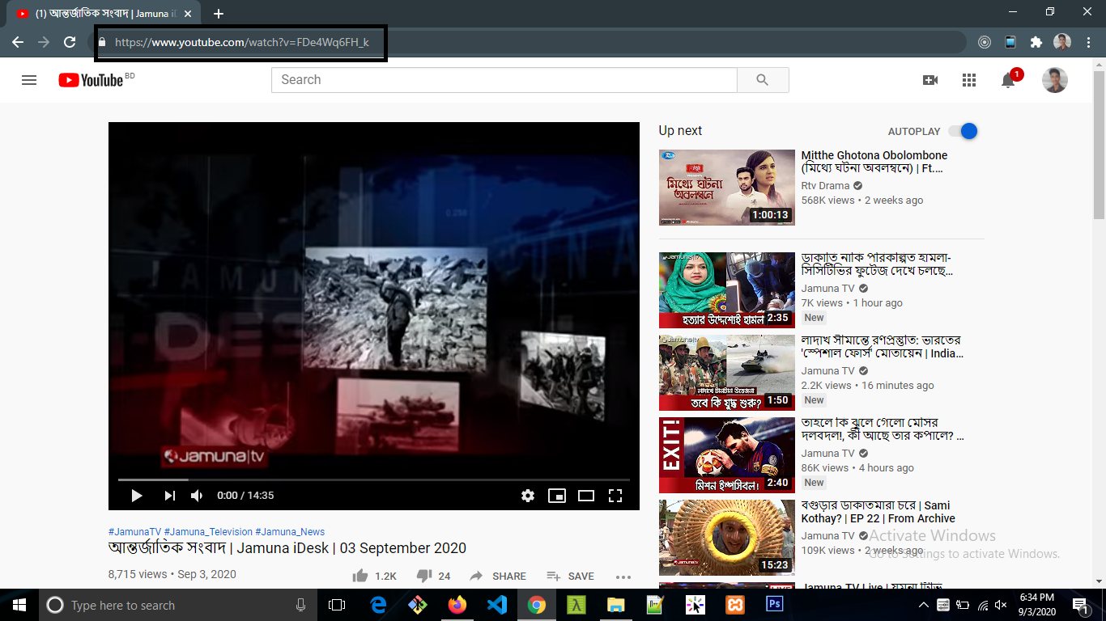The width and height of the screenshot is (1106, 621).
Task: Open the Mitthe Ghotona Obolombone thumbnail
Action: coord(727,188)
